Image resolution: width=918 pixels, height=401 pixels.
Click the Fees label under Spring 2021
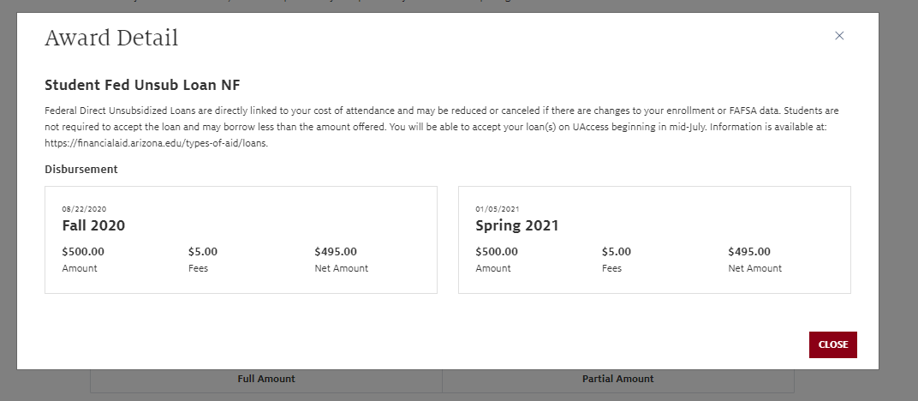click(x=611, y=268)
